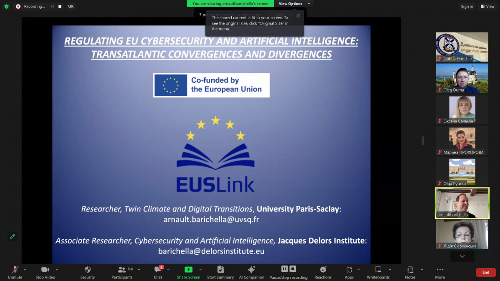Open the View Options dropdown

pos(294,4)
